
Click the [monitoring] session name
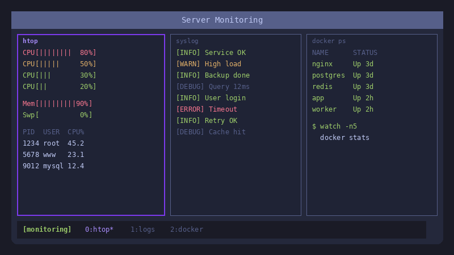pos(47,229)
